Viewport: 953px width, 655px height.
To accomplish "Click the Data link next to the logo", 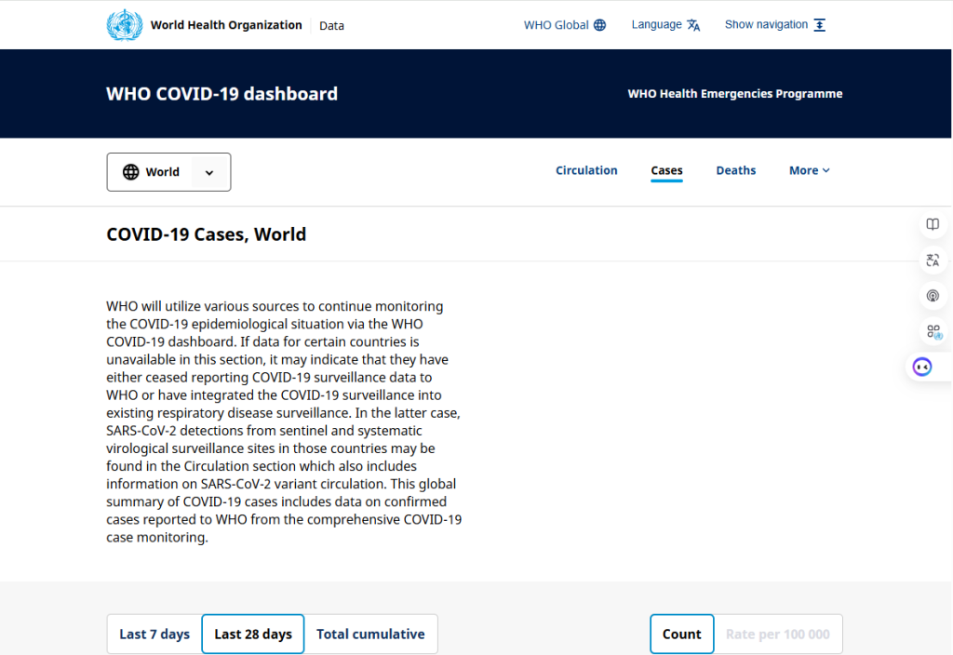I will pos(331,26).
